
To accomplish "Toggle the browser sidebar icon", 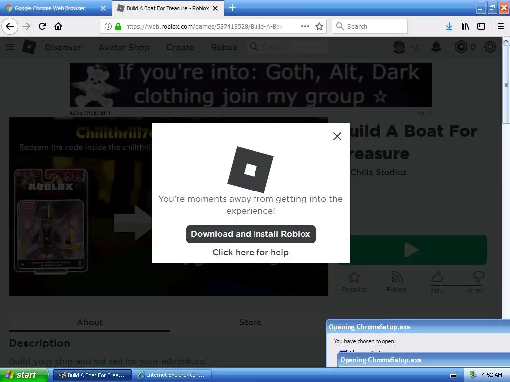I will pyautogui.click(x=481, y=26).
